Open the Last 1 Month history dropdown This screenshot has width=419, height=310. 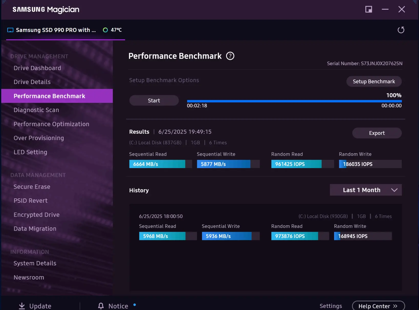pos(366,190)
